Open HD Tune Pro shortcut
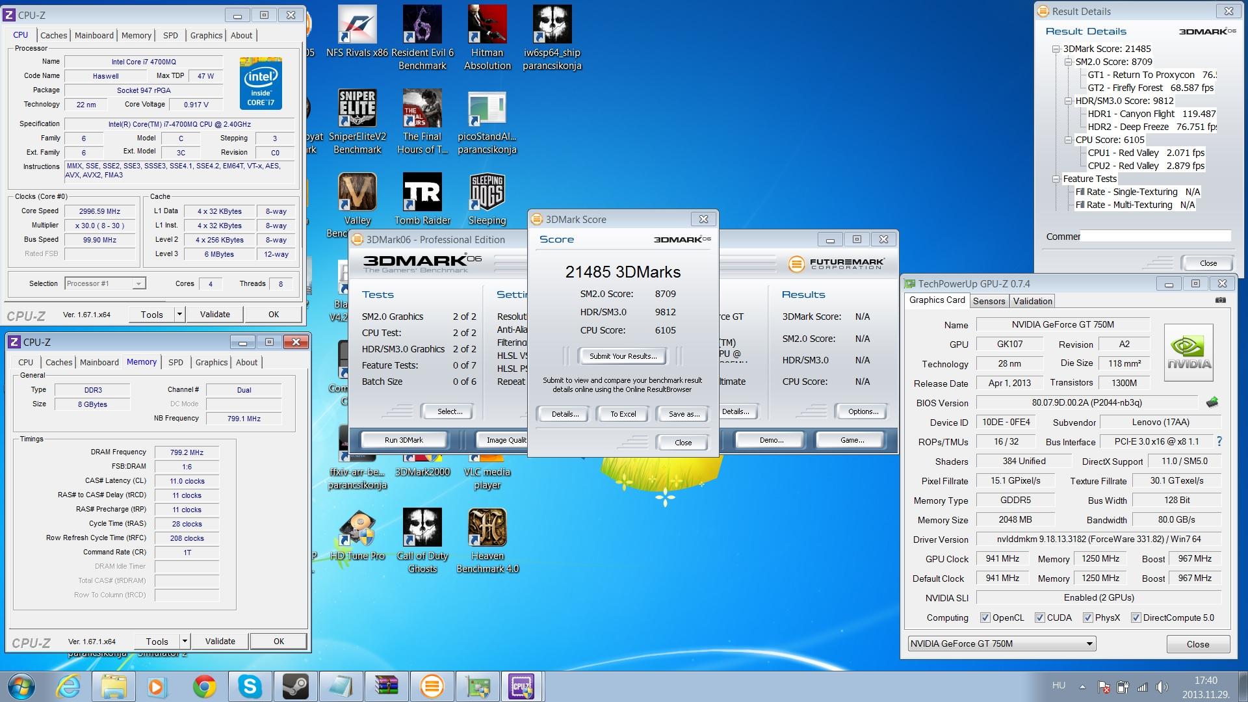The width and height of the screenshot is (1248, 702). pyautogui.click(x=357, y=534)
